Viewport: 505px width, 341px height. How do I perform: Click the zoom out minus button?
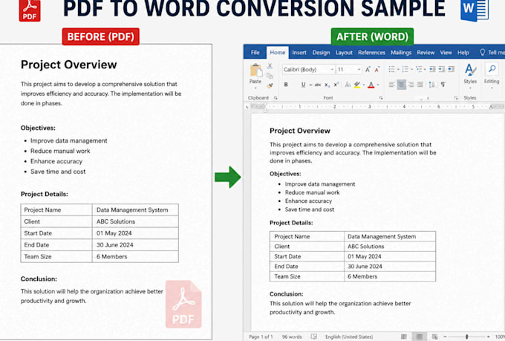(445, 337)
